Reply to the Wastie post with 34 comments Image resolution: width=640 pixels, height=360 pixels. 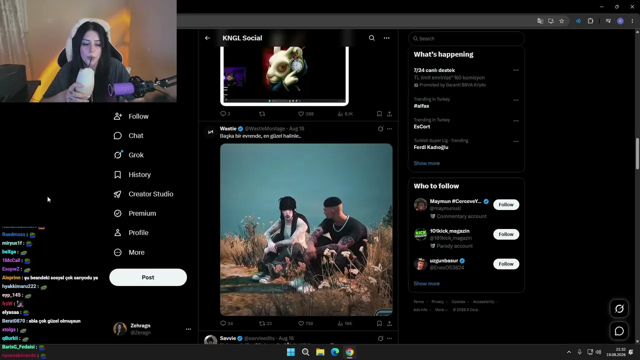(x=226, y=323)
